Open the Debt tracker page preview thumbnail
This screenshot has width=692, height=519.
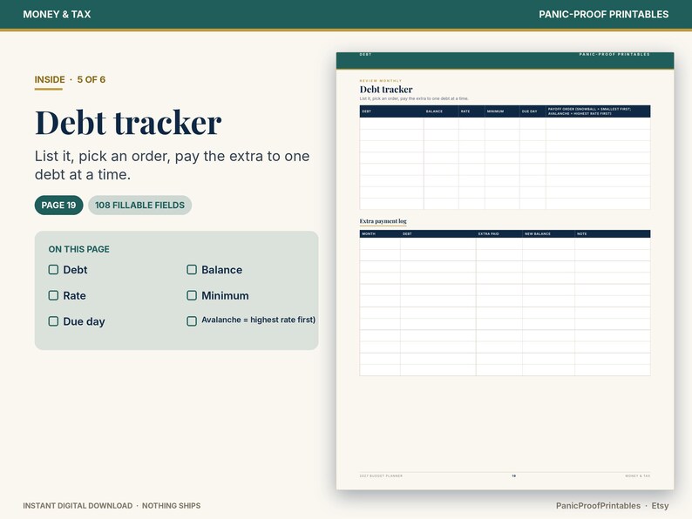[505, 271]
